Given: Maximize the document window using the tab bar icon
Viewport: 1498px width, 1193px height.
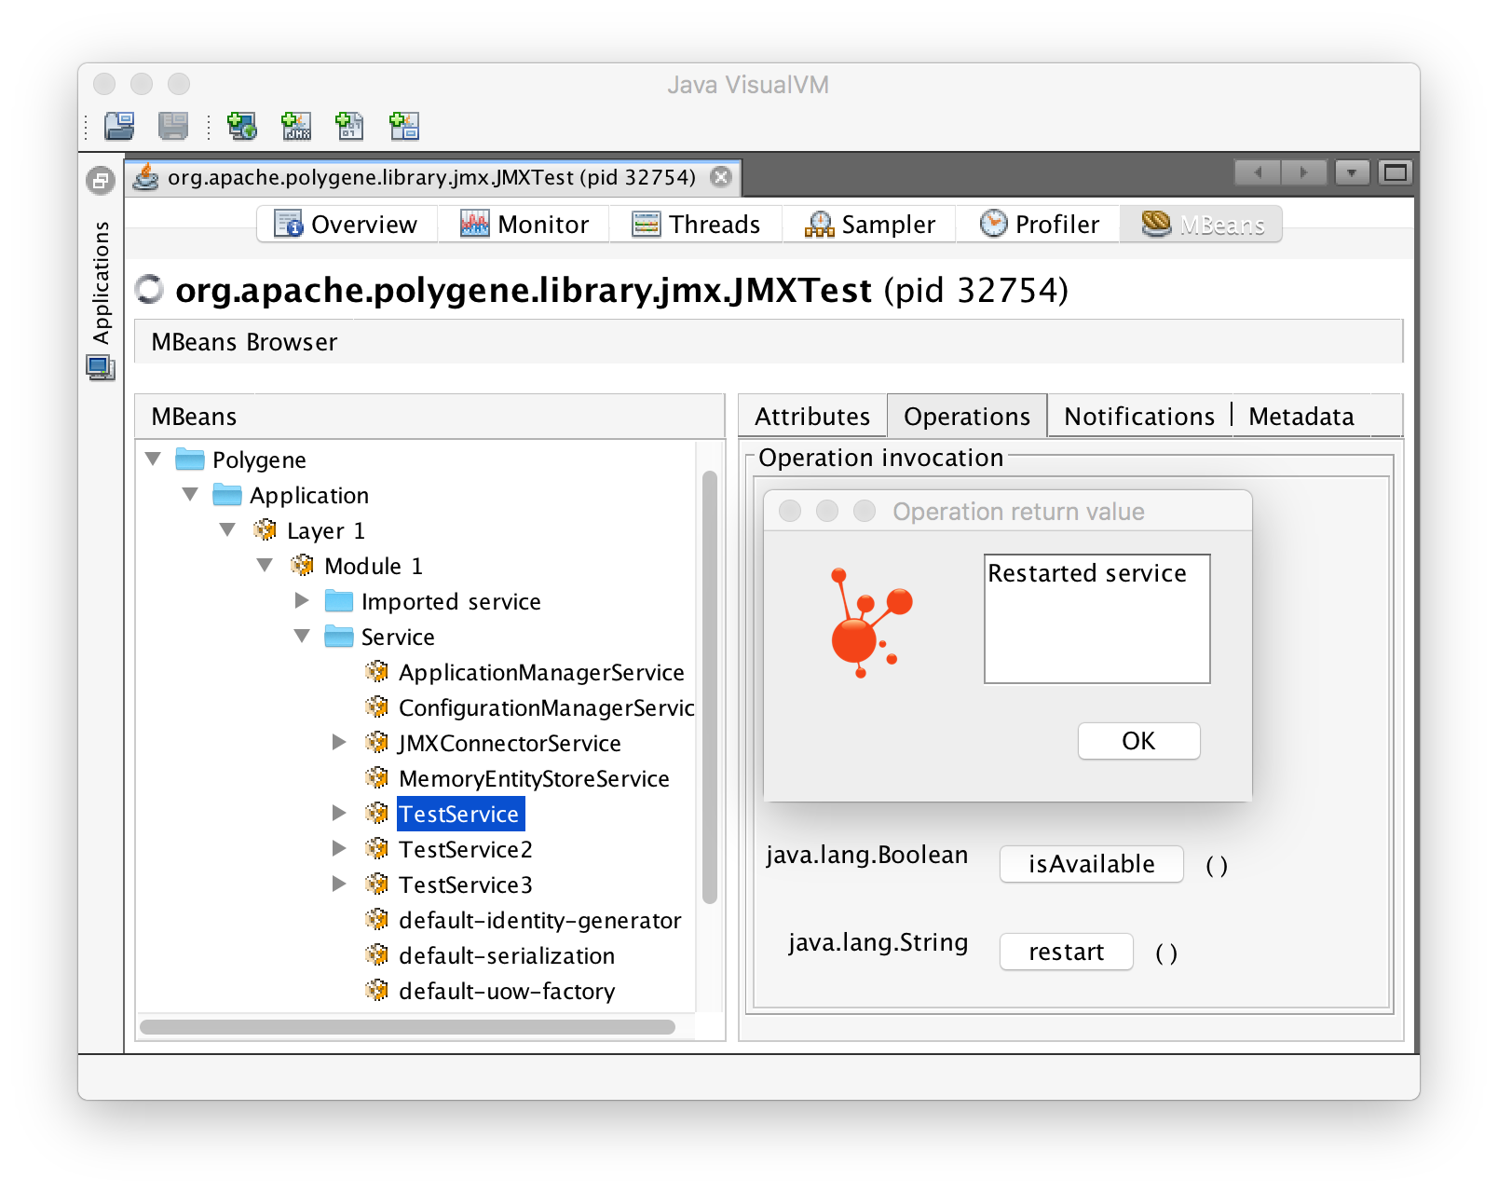Looking at the screenshot, I should click(x=1395, y=172).
